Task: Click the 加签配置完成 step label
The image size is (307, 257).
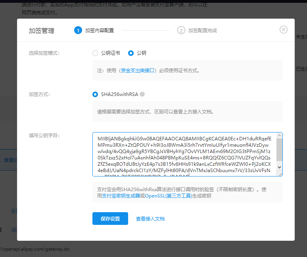Action: (x=203, y=30)
